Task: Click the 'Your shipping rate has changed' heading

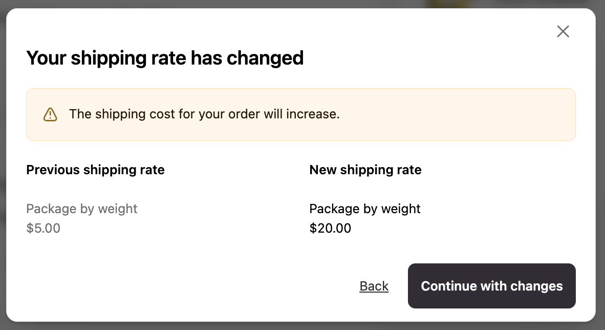Action: (165, 58)
